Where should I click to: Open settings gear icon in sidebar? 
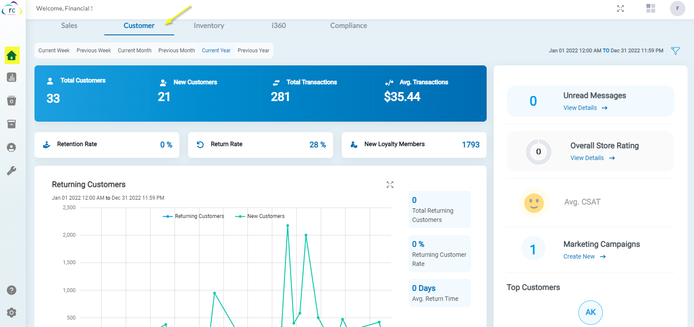click(12, 313)
